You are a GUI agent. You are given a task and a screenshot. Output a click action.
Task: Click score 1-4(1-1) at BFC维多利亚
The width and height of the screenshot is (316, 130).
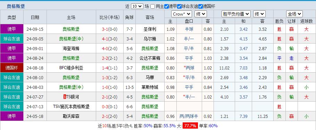pos(110,68)
